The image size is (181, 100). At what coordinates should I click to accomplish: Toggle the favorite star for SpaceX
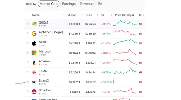pyautogui.click(x=27, y=82)
